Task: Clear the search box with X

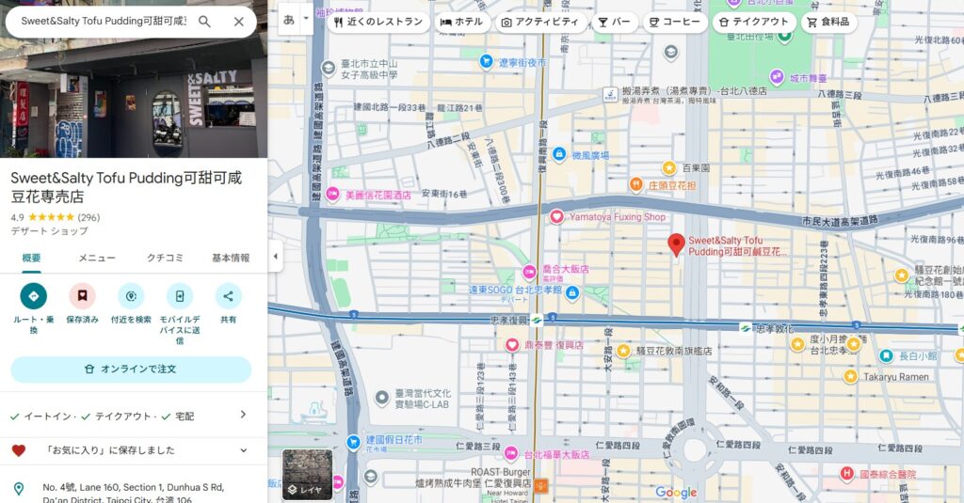Action: click(238, 22)
